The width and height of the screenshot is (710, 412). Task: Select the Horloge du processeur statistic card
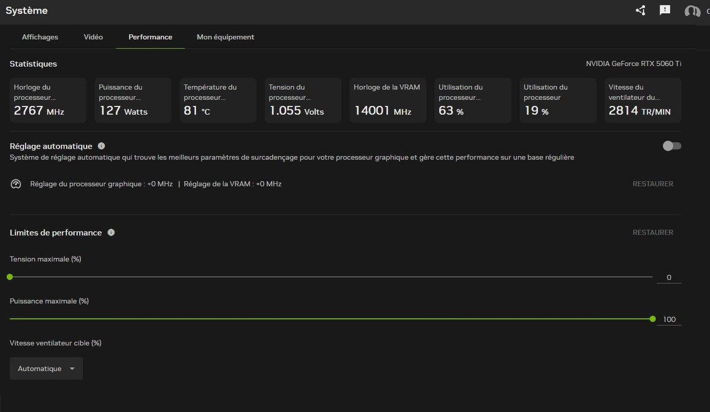(x=48, y=100)
